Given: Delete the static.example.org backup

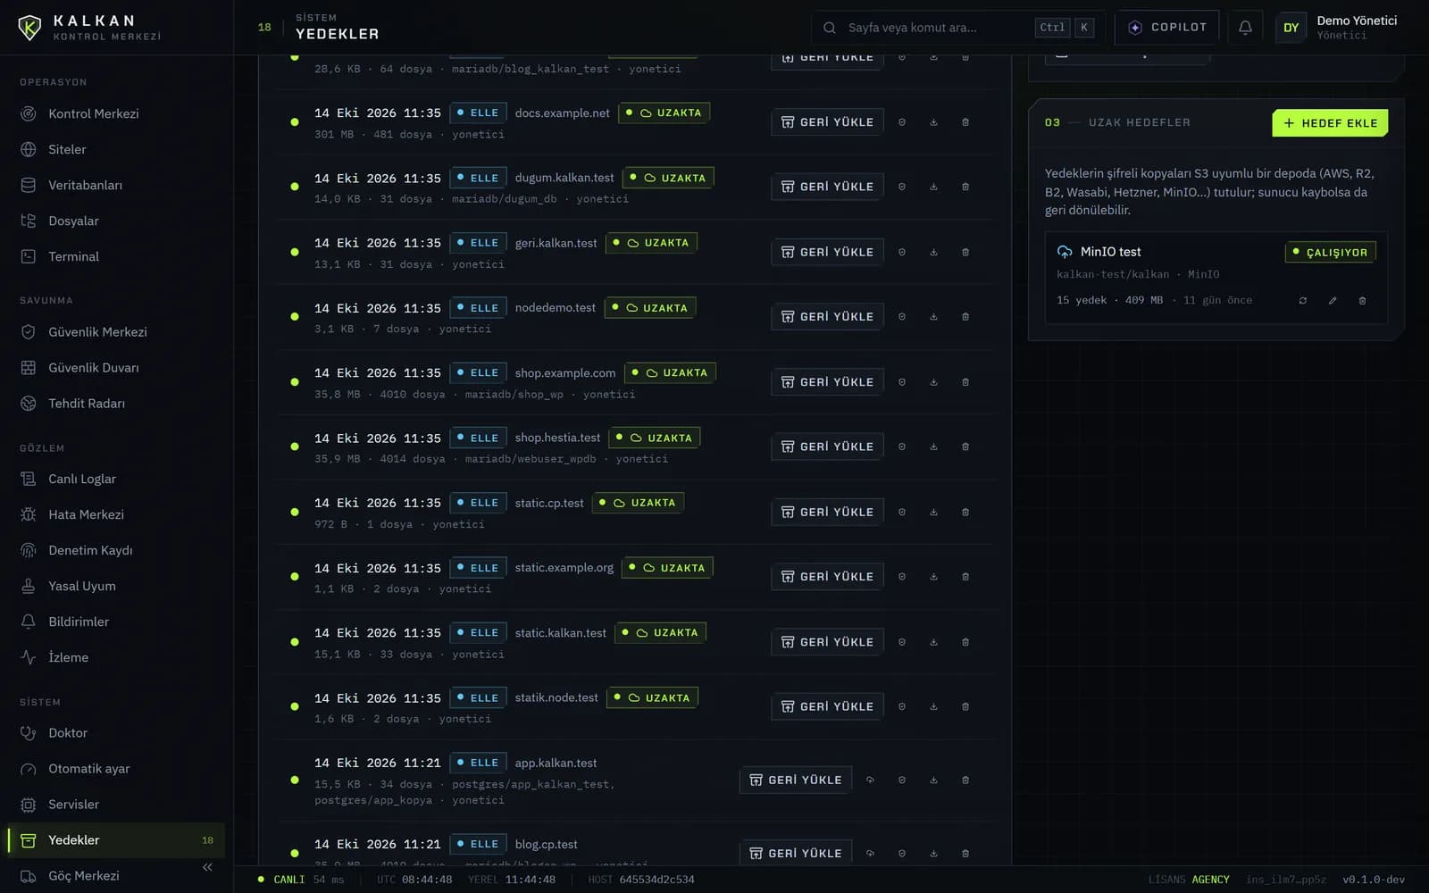Looking at the screenshot, I should (x=965, y=577).
